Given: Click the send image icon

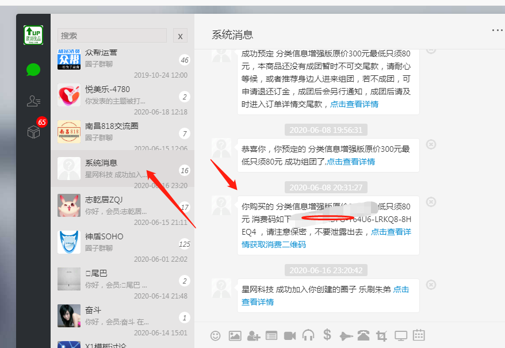Looking at the screenshot, I should pyautogui.click(x=235, y=335).
